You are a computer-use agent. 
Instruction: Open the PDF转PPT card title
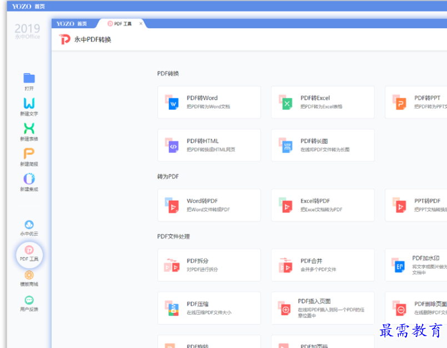point(428,98)
